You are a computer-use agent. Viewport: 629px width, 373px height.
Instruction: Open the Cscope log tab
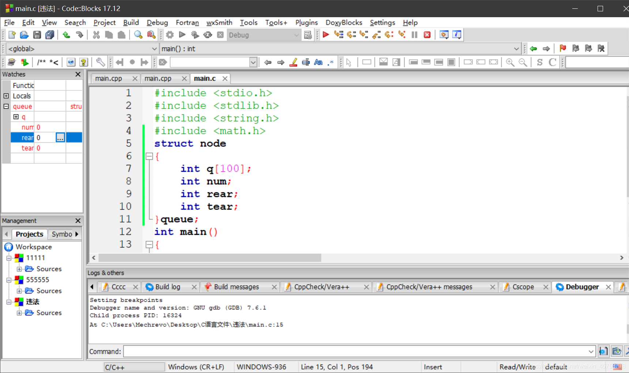(523, 287)
